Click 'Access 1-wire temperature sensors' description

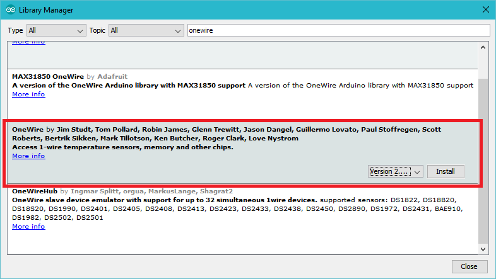click(x=122, y=147)
